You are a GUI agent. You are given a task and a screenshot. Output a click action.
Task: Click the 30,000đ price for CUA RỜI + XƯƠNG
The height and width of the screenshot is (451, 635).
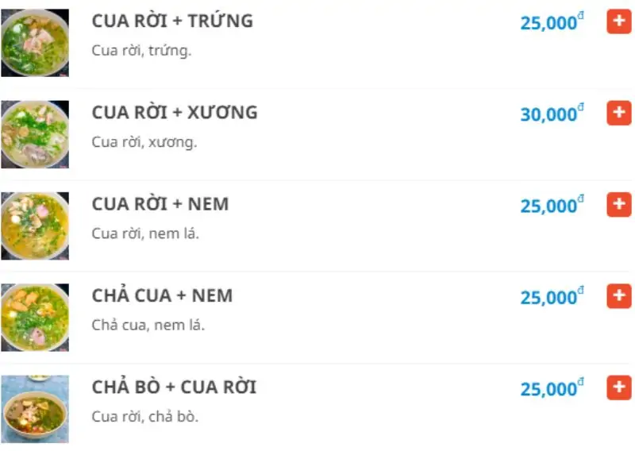coord(551,114)
